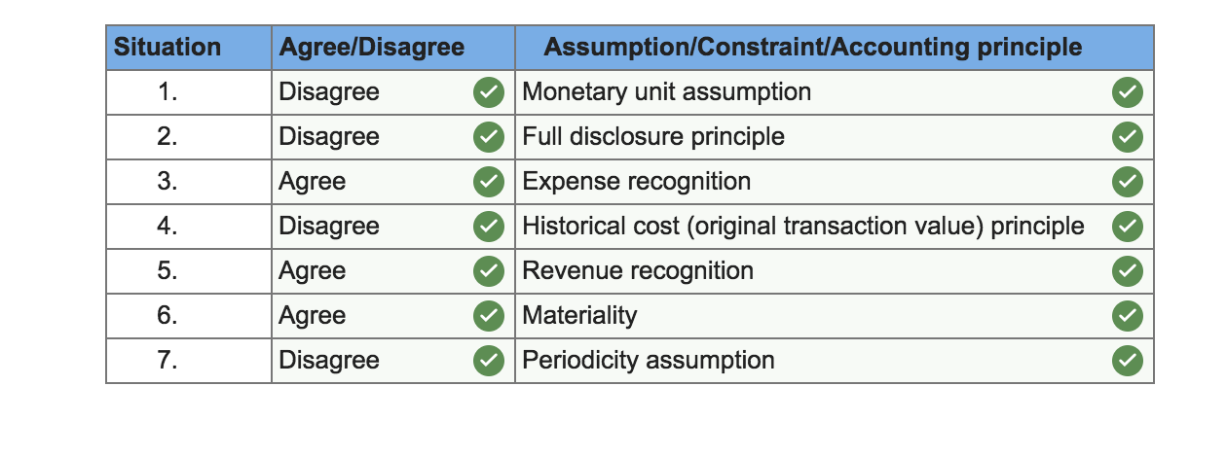This screenshot has height=457, width=1227.
Task: Select the Revenue recognition answer cell
Action: [x=808, y=271]
